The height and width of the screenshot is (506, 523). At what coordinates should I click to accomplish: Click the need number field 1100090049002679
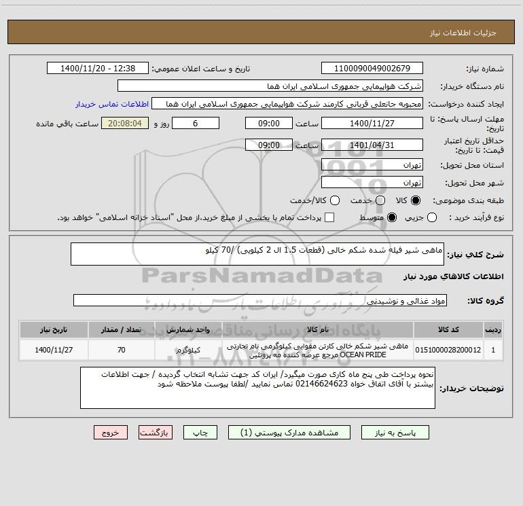pos(372,68)
